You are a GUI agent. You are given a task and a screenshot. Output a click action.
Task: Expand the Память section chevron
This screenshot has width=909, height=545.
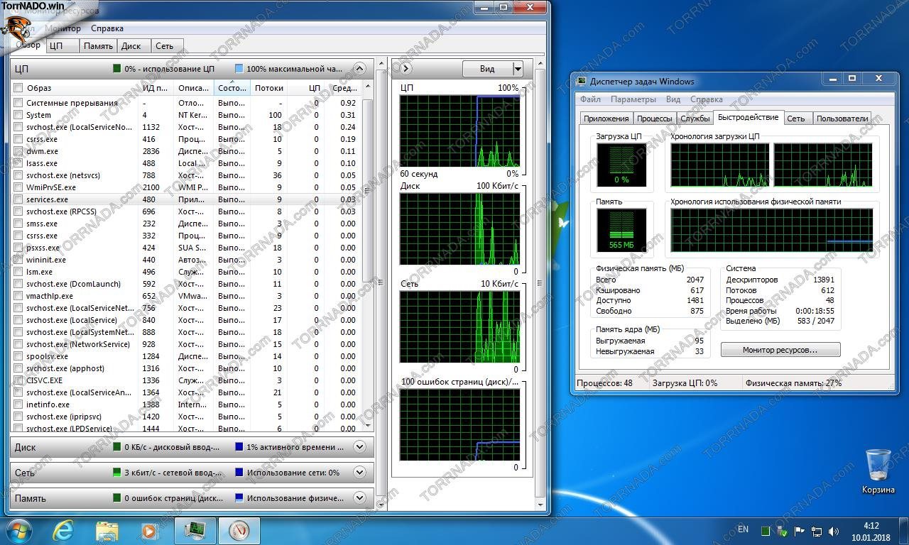359,498
